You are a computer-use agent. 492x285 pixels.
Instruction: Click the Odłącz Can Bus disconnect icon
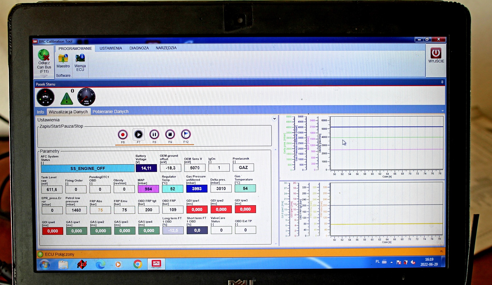coord(44,55)
